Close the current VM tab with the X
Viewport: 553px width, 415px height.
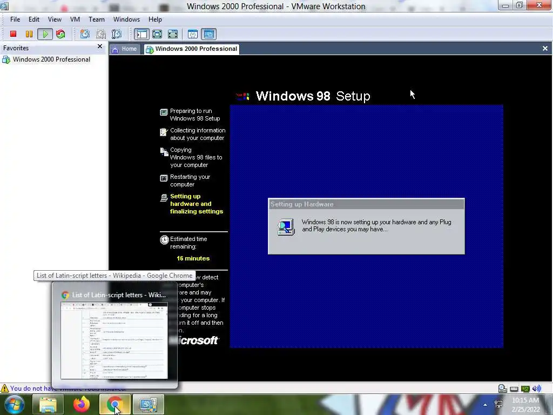pyautogui.click(x=545, y=48)
